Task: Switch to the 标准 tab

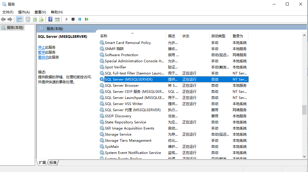Action: tap(53, 163)
